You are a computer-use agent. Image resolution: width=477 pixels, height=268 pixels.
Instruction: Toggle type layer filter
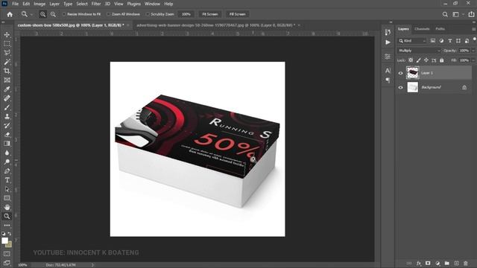click(x=450, y=41)
